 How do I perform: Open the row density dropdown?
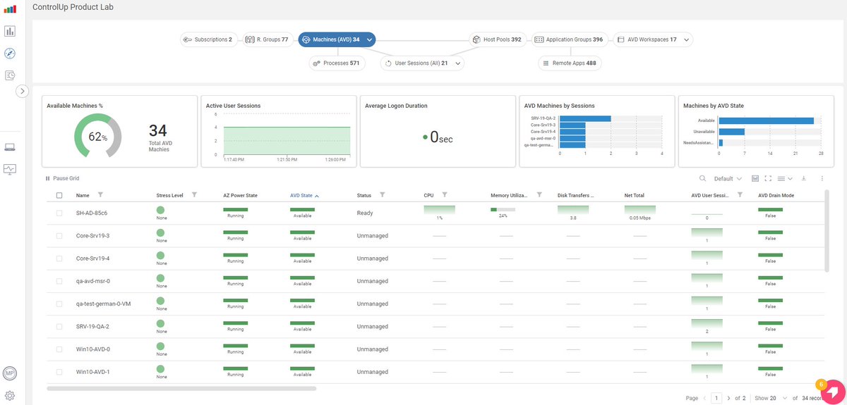(786, 179)
